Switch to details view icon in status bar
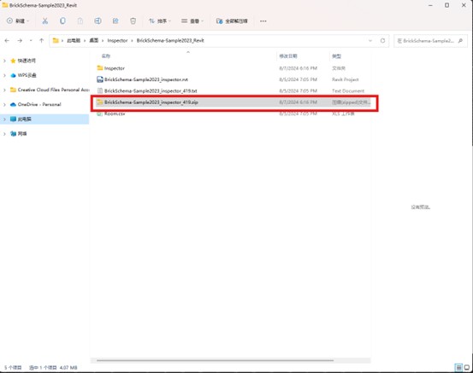Screen dimensions: 473x373 click(458, 367)
